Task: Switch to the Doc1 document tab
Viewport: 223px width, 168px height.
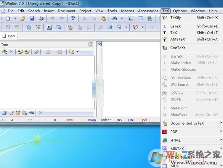Action: (9, 36)
